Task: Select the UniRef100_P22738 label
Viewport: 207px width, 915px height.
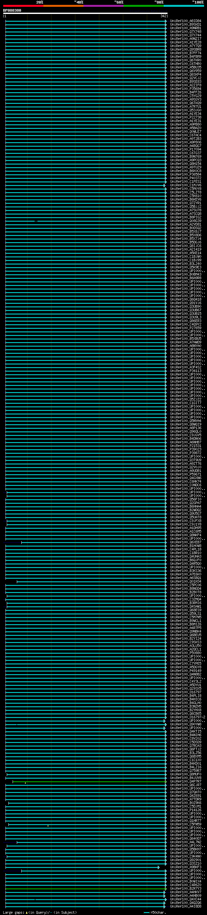Action: point(185,117)
